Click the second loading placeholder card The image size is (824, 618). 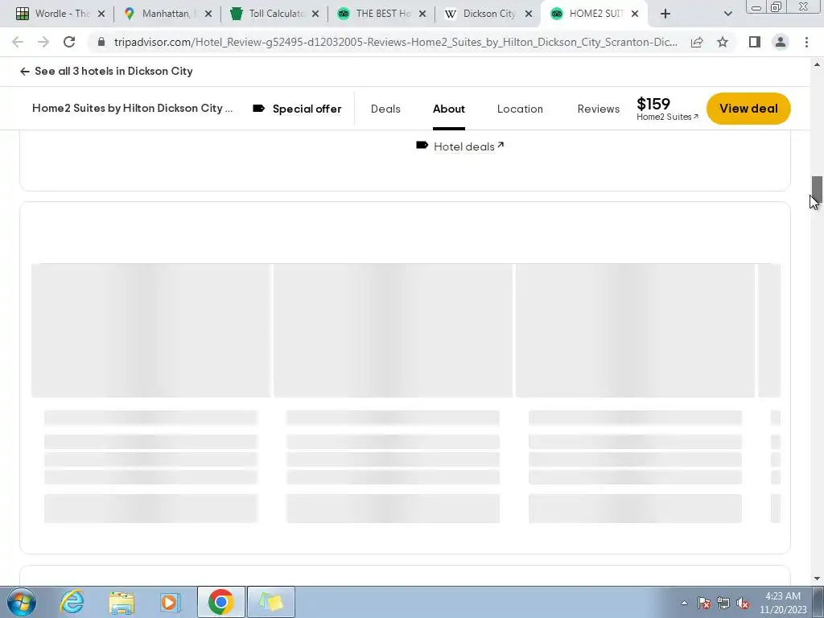click(393, 393)
